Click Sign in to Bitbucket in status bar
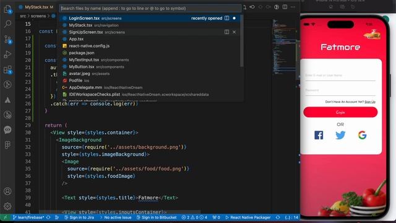The width and height of the screenshot is (396, 223). tap(157, 217)
